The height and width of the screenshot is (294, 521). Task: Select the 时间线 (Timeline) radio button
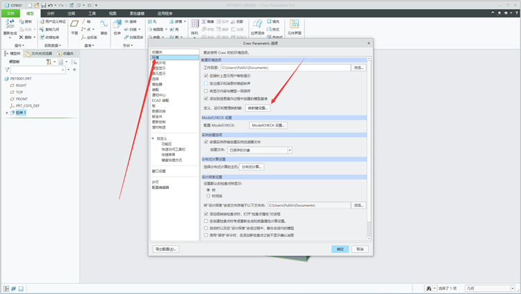click(x=208, y=196)
